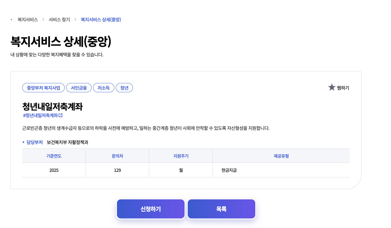Select the 제공유형 header cell
The width and height of the screenshot is (391, 228).
(281, 156)
